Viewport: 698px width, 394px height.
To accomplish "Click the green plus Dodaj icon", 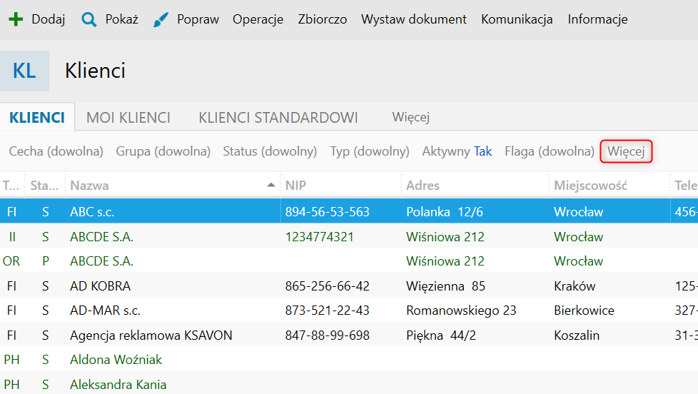I will click(x=16, y=19).
